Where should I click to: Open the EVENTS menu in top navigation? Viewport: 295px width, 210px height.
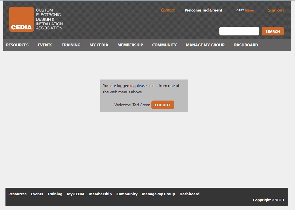click(x=45, y=45)
